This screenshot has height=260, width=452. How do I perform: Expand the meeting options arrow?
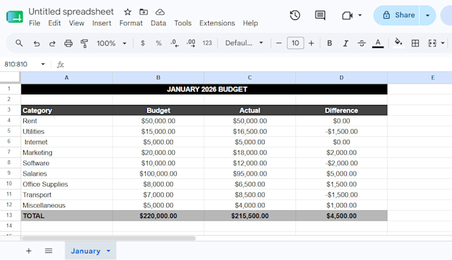pos(360,15)
